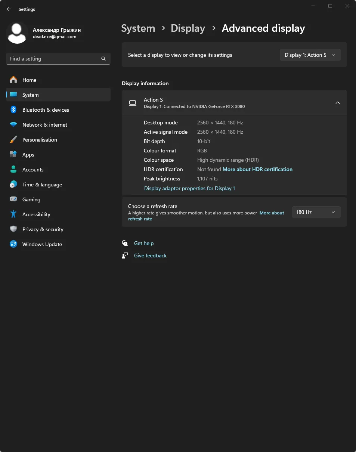Select Apps in the sidebar

pyautogui.click(x=28, y=155)
